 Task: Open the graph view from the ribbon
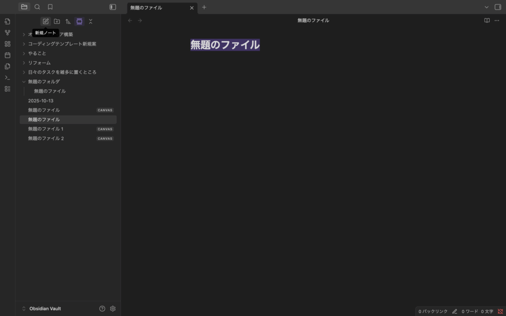(x=7, y=33)
